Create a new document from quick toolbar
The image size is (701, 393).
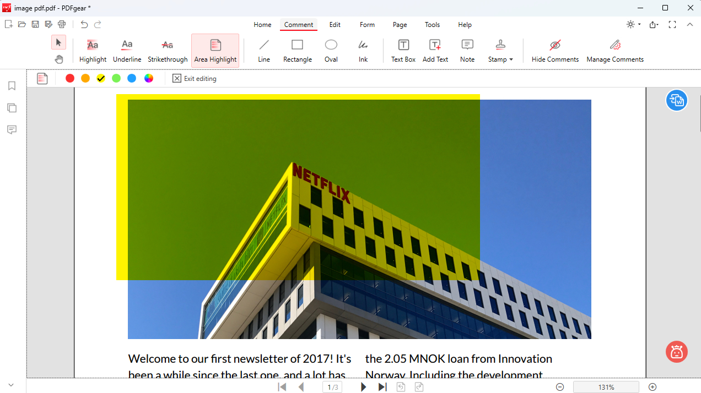(8, 24)
